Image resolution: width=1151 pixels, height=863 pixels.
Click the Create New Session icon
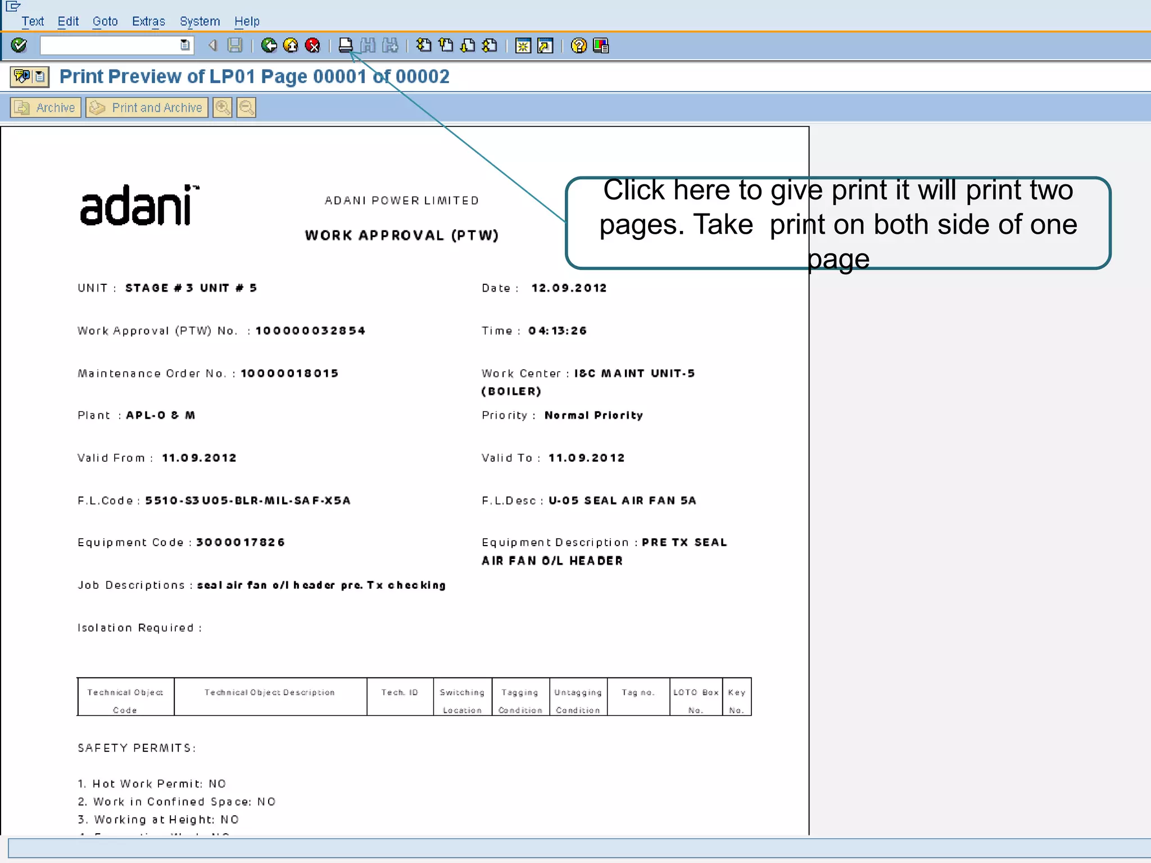(x=523, y=46)
